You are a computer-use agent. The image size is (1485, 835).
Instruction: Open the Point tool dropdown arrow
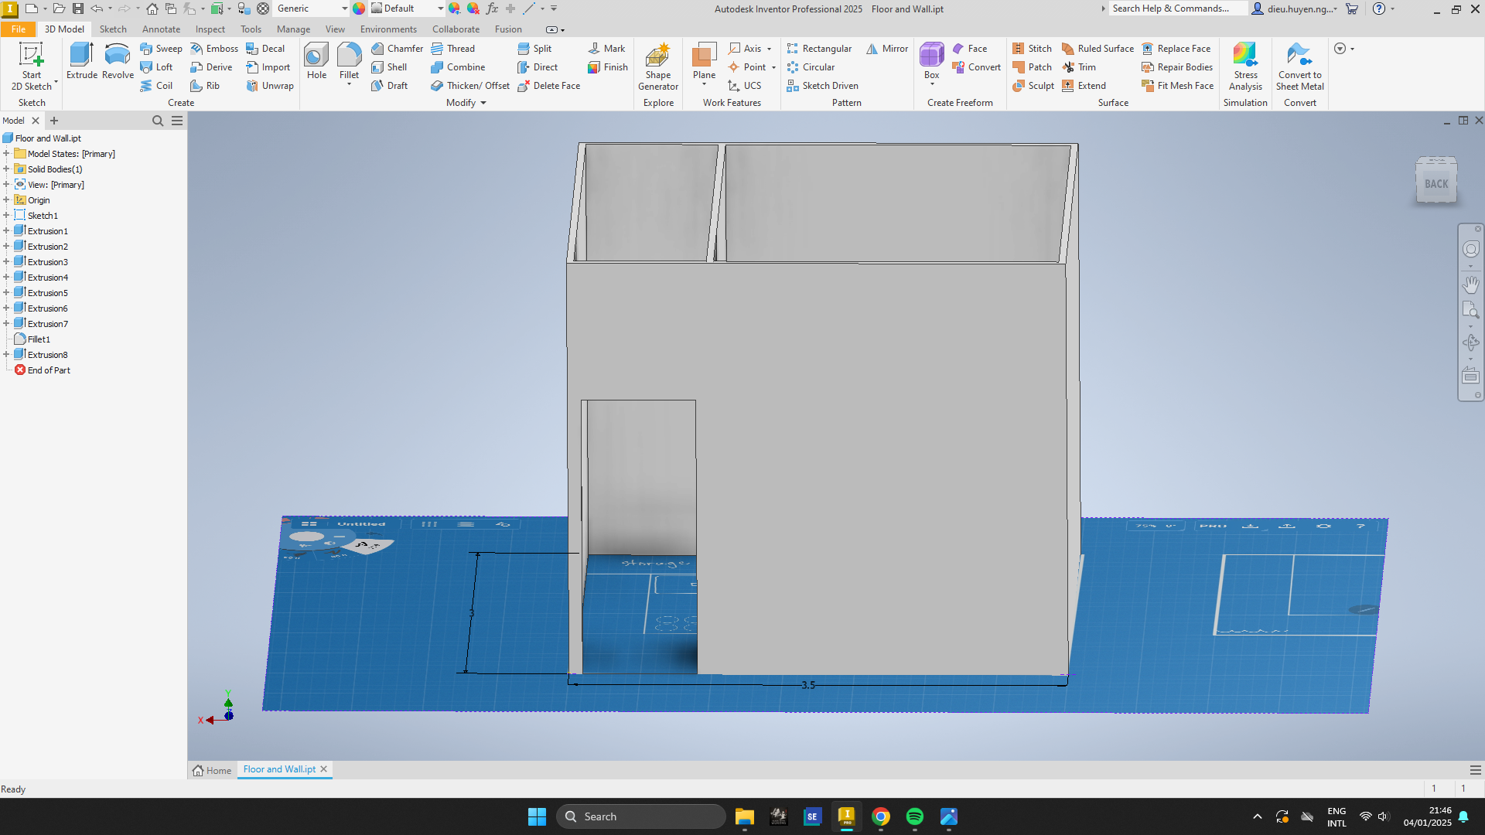tap(773, 67)
